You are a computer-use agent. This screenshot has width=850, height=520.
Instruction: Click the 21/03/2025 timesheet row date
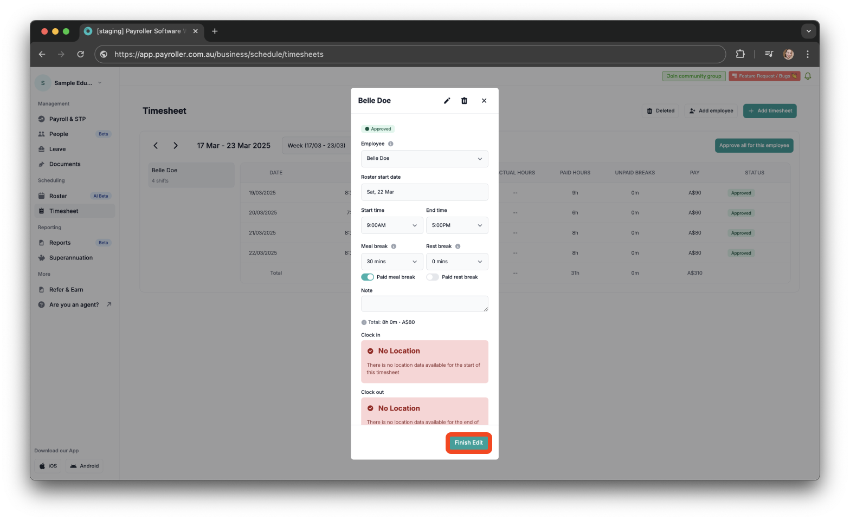(x=262, y=233)
